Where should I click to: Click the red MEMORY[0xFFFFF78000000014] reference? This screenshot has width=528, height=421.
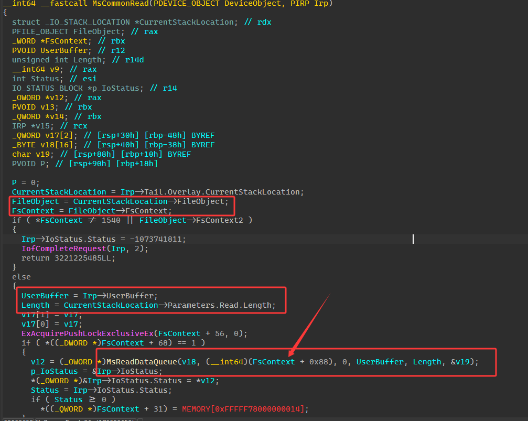[243, 409]
